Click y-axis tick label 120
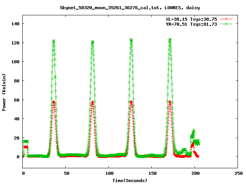Image resolution: width=246 pixels, height=184 pixels. click(x=15, y=43)
